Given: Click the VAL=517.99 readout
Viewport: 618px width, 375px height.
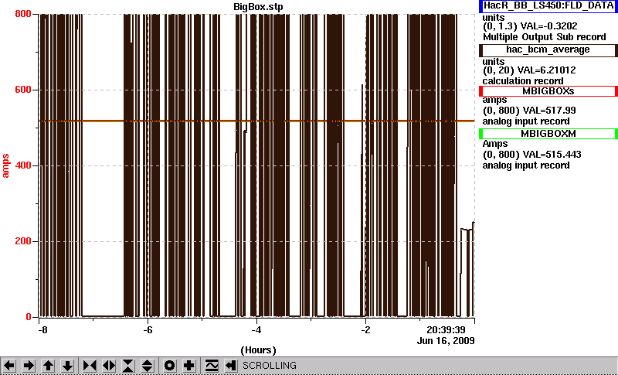Looking at the screenshot, I should pyautogui.click(x=548, y=111).
